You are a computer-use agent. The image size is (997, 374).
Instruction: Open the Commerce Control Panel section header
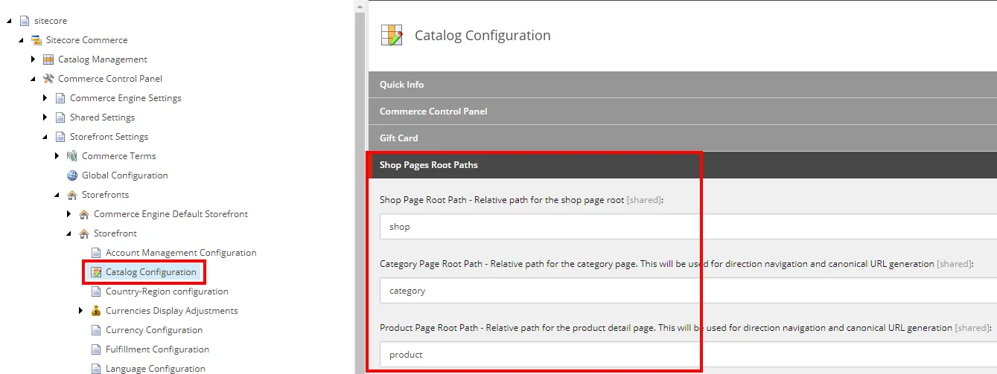[x=682, y=112]
